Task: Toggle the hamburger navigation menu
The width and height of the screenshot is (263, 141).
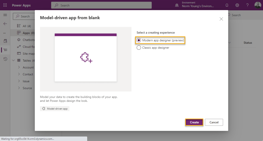Action: click(x=5, y=15)
